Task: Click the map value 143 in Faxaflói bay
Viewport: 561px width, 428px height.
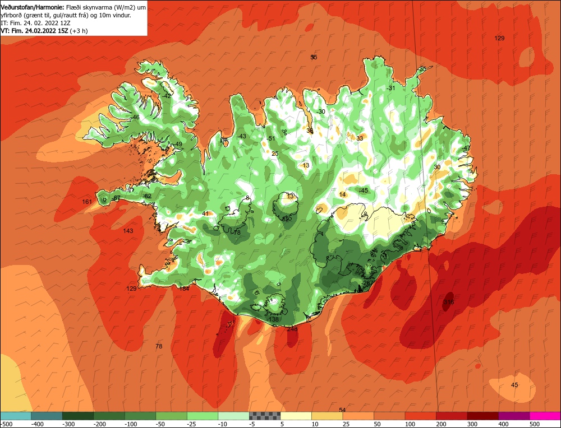Action: [128, 231]
